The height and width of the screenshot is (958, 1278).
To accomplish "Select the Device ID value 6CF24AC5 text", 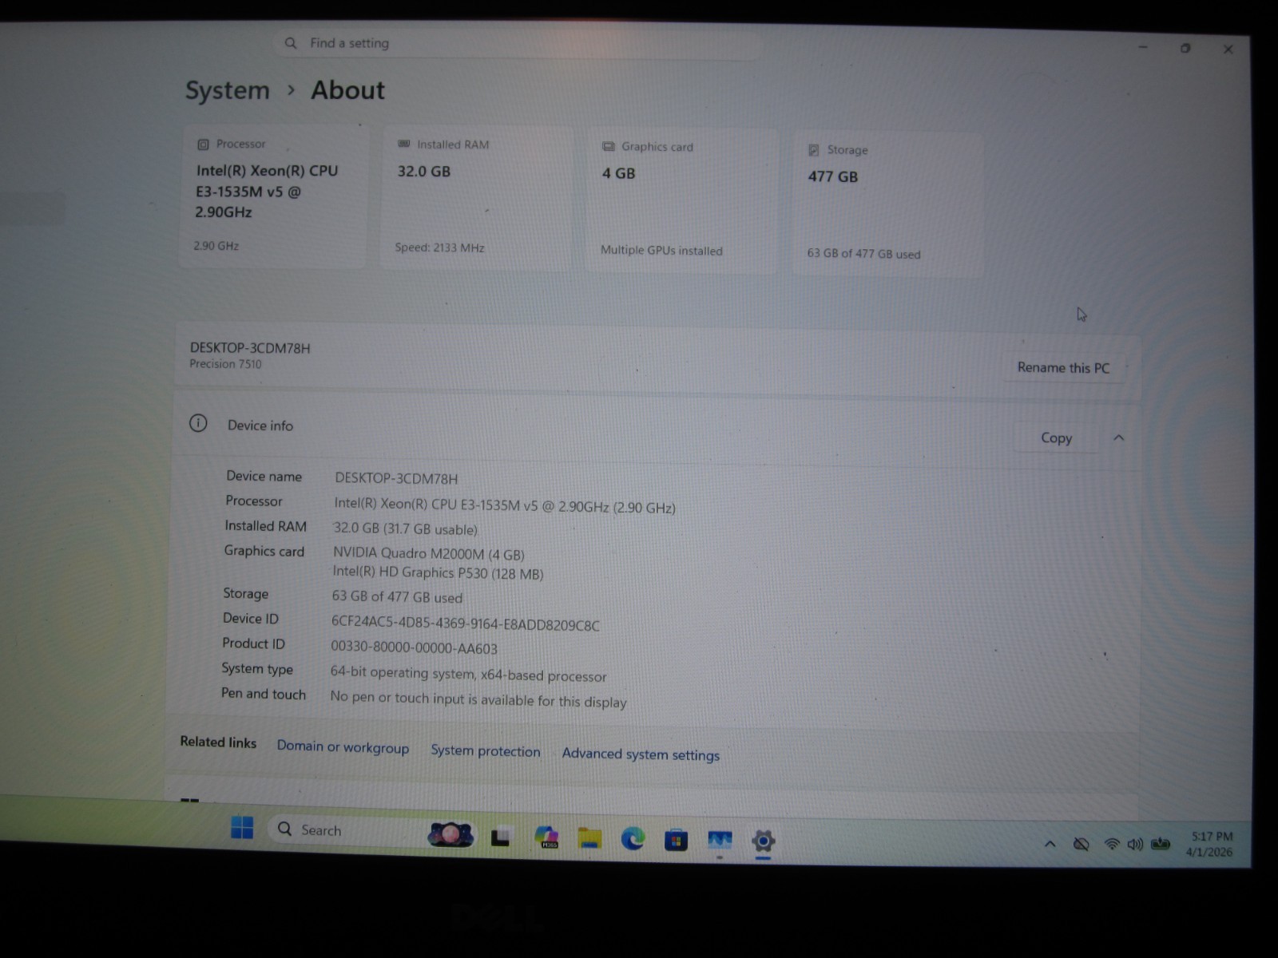I will (x=465, y=624).
